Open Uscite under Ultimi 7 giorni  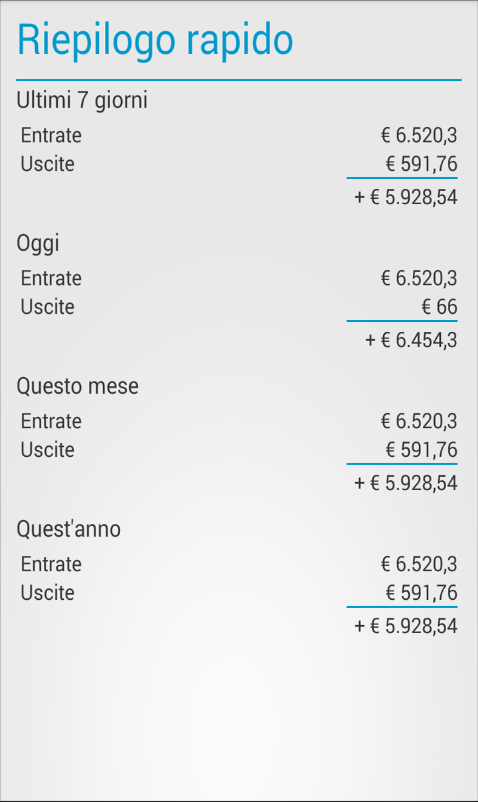(48, 164)
